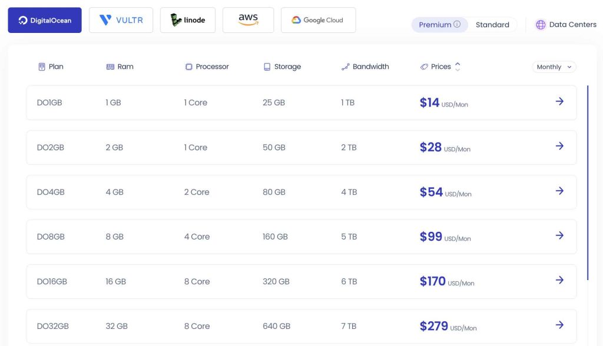Click the 4 Core processor value

click(197, 237)
